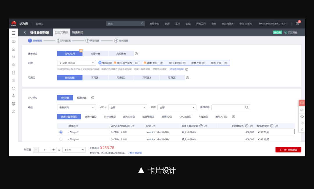Select 可用区3 availability zone
This screenshot has width=314, height=189.
[x=147, y=78]
